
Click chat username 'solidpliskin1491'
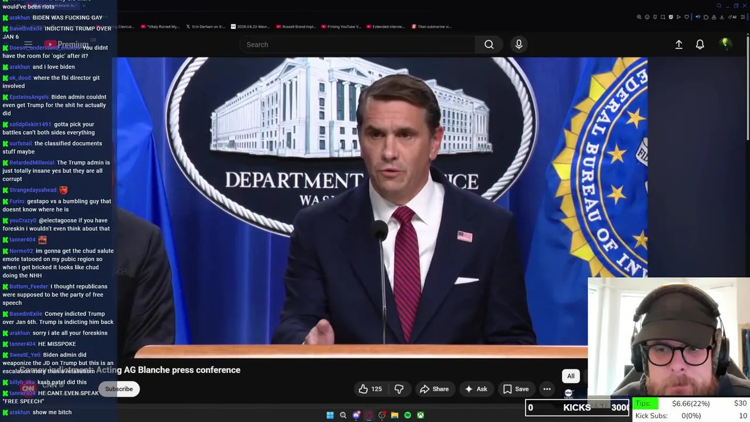[x=30, y=124]
